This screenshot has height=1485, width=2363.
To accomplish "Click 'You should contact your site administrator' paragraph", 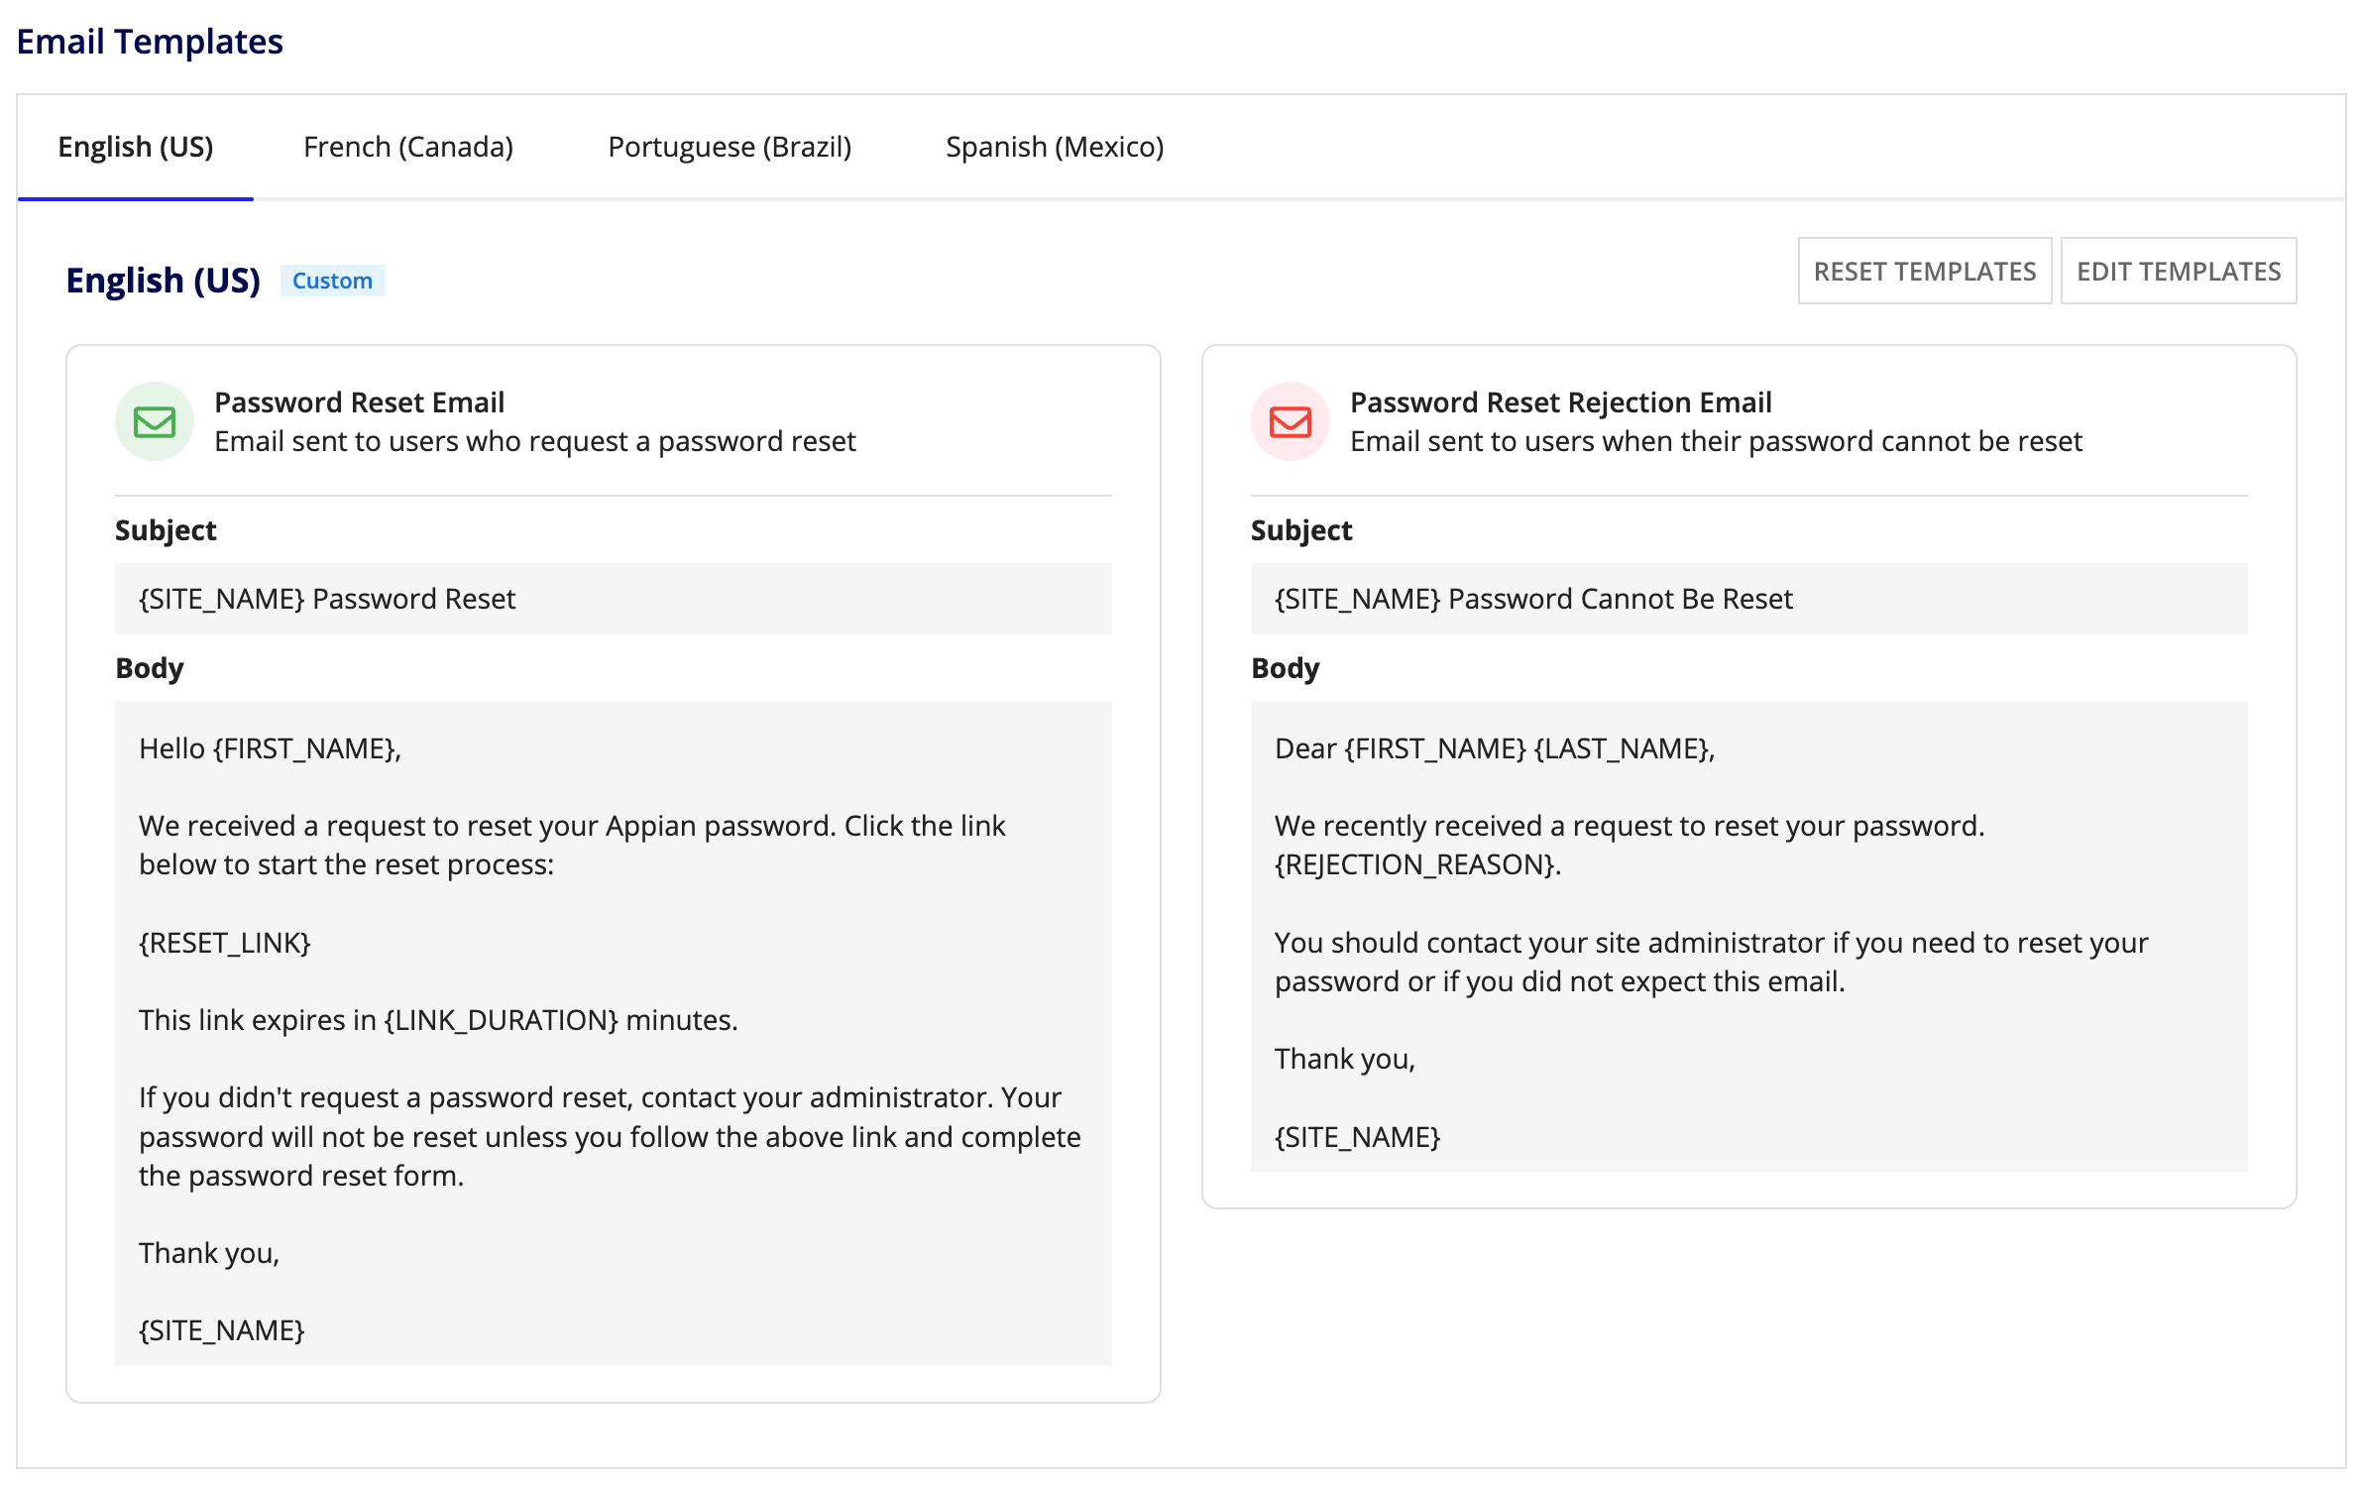I will pos(1711,962).
